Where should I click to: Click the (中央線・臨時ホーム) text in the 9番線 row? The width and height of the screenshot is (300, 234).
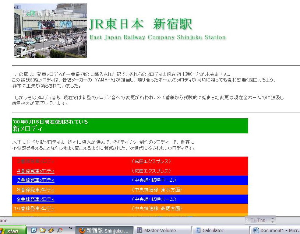pyautogui.click(x=154, y=199)
